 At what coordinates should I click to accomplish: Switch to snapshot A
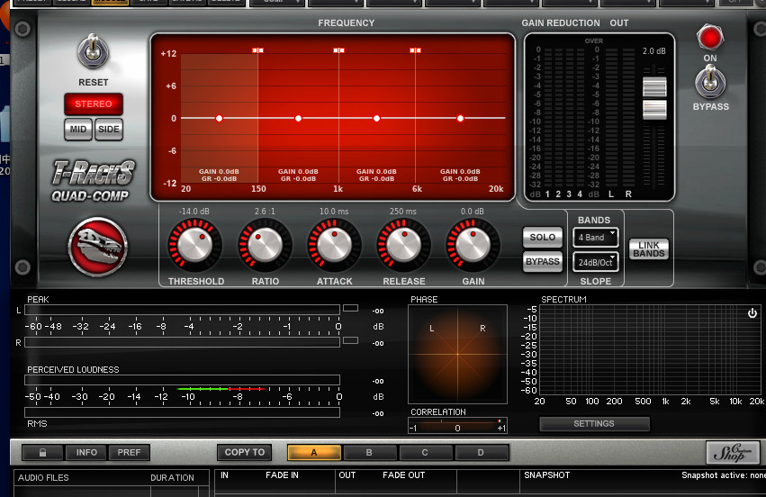click(x=314, y=453)
